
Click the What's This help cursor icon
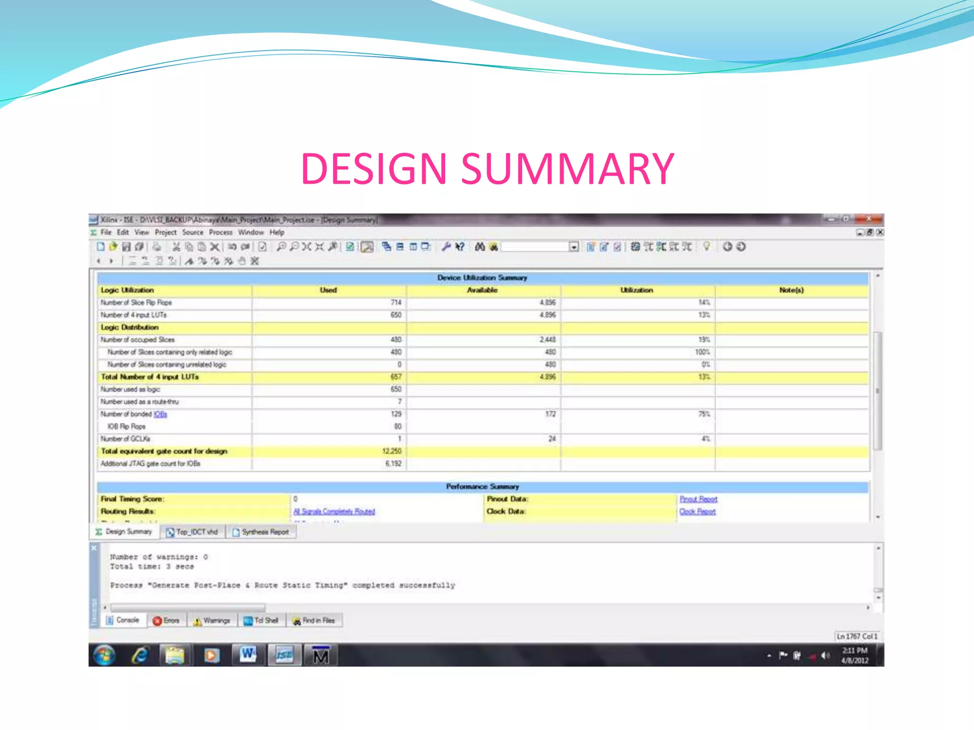459,246
